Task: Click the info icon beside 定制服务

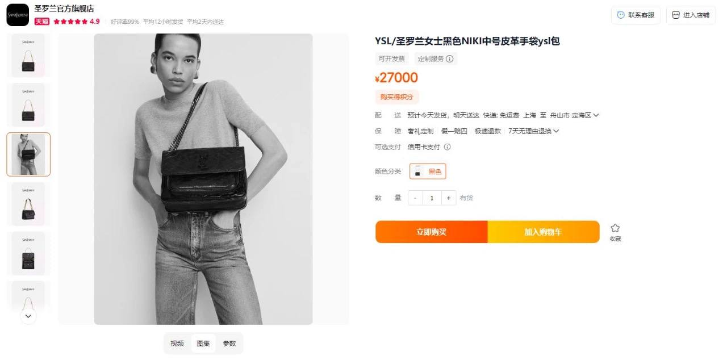Action: (450, 59)
